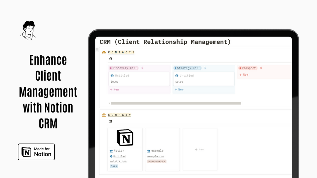Click the Prospect status tag
The width and height of the screenshot is (317, 178).
[x=248, y=68]
